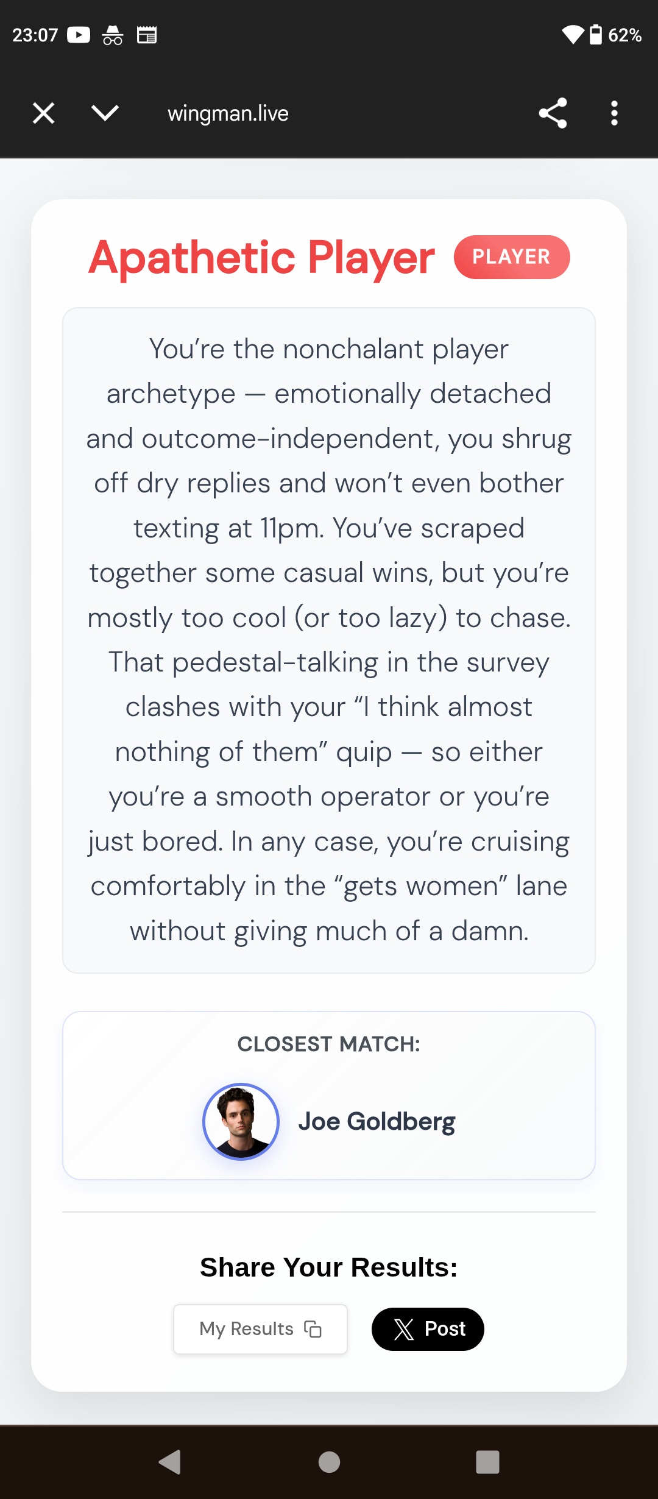Screen dimensions: 658x1499
Task: Tap the red PLAYER badge
Action: tap(511, 257)
